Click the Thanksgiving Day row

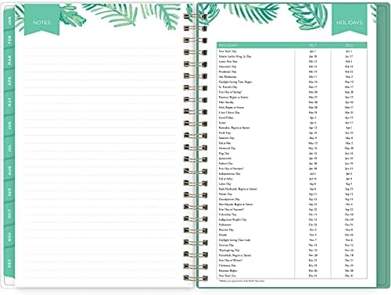(292, 251)
